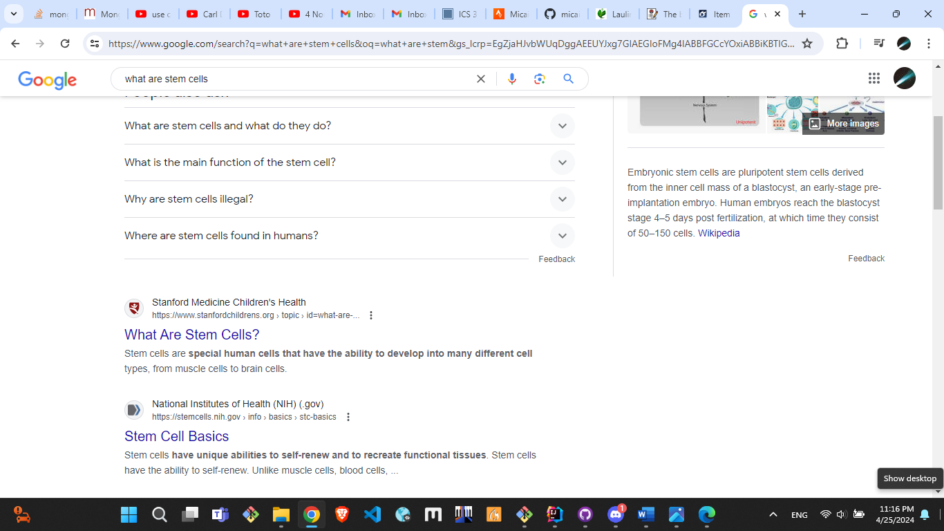
Task: Expand "Why are stem cells illegal?" question
Action: pyautogui.click(x=562, y=199)
